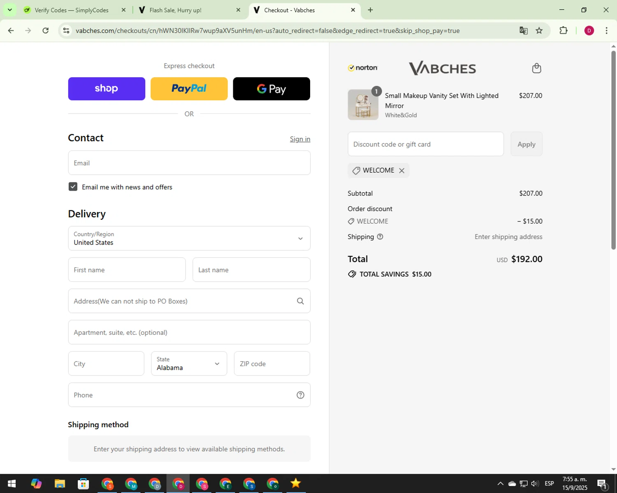Image resolution: width=617 pixels, height=493 pixels.
Task: Click the OneDrive cloud tray icon
Action: [x=512, y=484]
